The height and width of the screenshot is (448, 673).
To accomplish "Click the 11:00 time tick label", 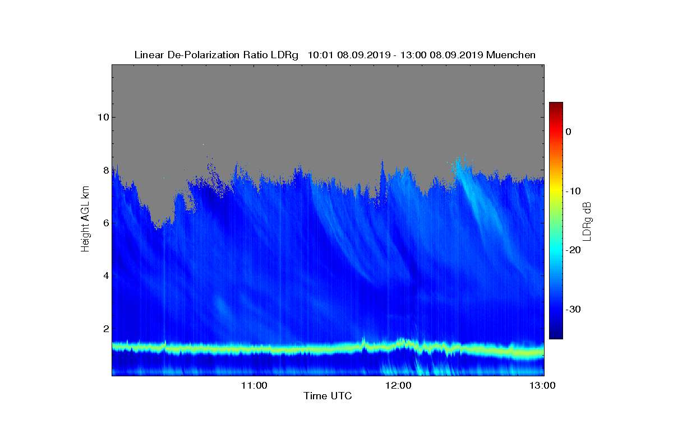I will tap(254, 385).
